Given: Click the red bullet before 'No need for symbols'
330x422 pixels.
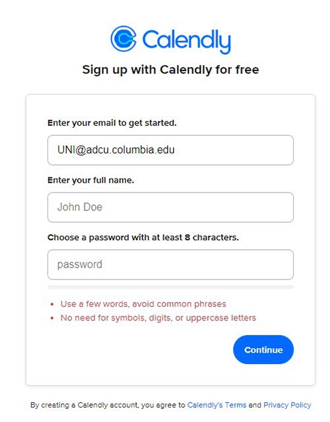Looking at the screenshot, I should [x=52, y=318].
